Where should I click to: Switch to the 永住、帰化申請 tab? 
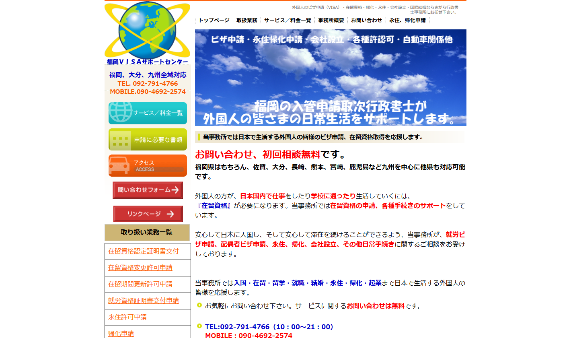408,20
